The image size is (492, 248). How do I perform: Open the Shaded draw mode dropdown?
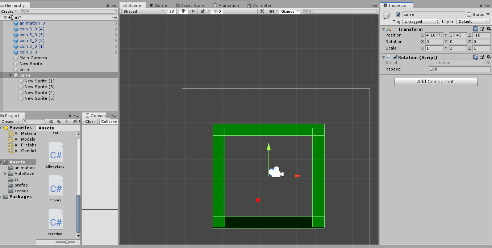tap(143, 11)
